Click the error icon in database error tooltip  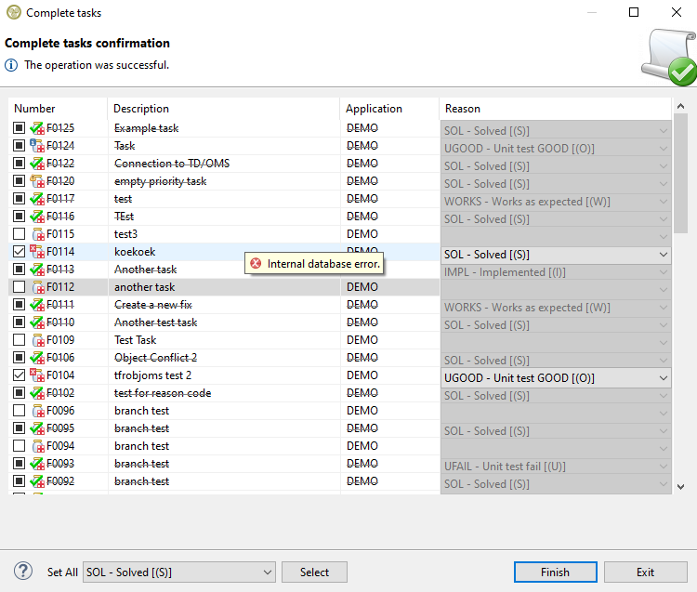click(x=256, y=264)
